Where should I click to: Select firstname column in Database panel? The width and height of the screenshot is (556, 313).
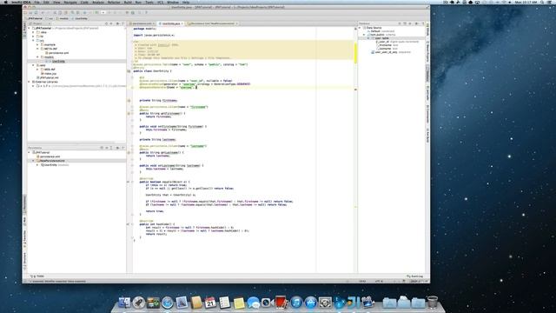[x=386, y=45]
